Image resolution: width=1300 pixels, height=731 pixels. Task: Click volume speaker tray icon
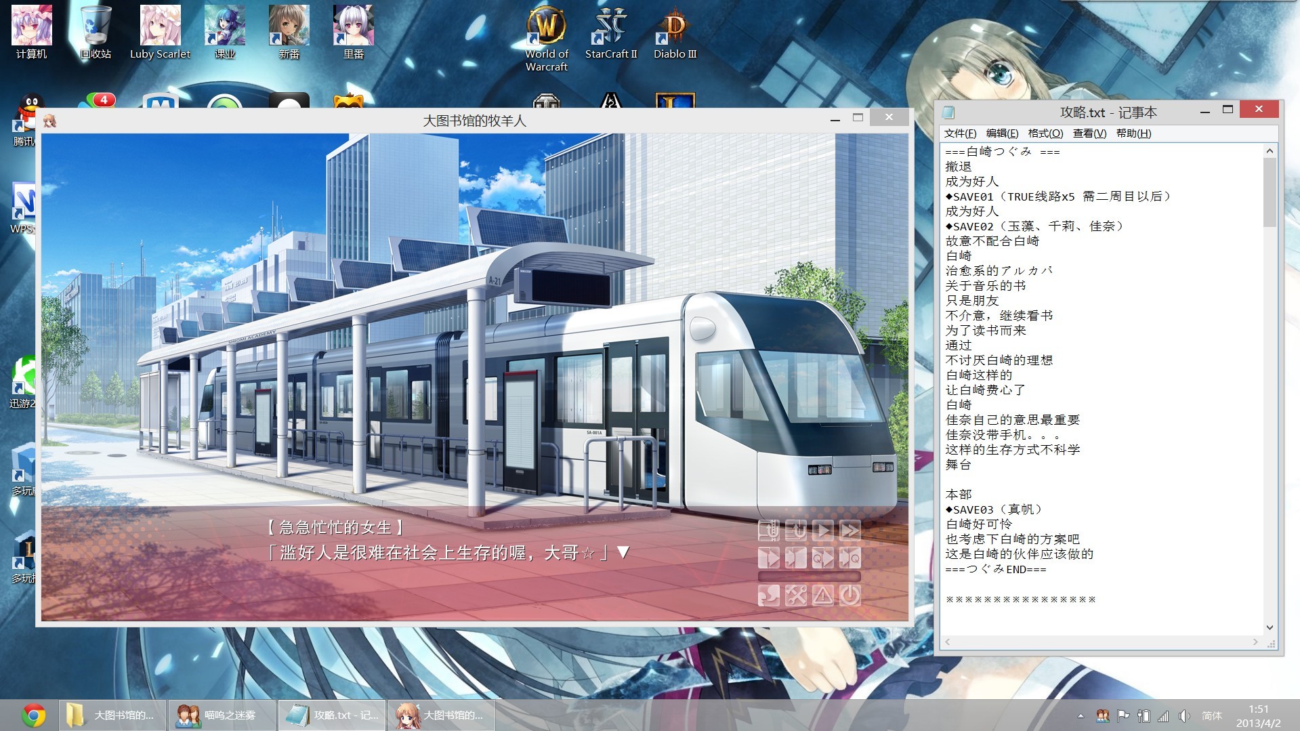coord(1184,715)
